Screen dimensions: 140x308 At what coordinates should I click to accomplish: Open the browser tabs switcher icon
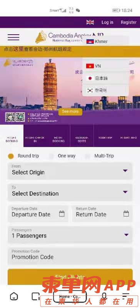(35, 296)
